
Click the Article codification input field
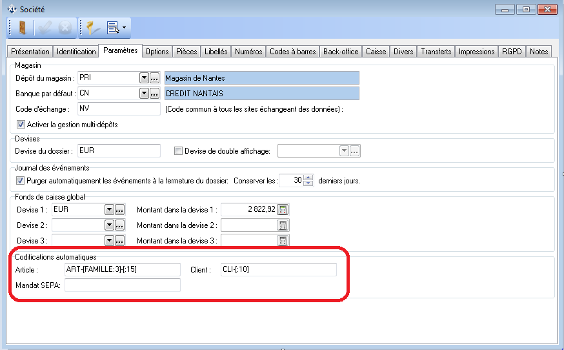(x=122, y=269)
